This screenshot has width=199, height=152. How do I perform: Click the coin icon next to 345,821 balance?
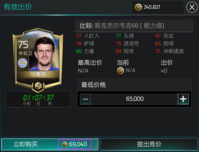[138, 7]
